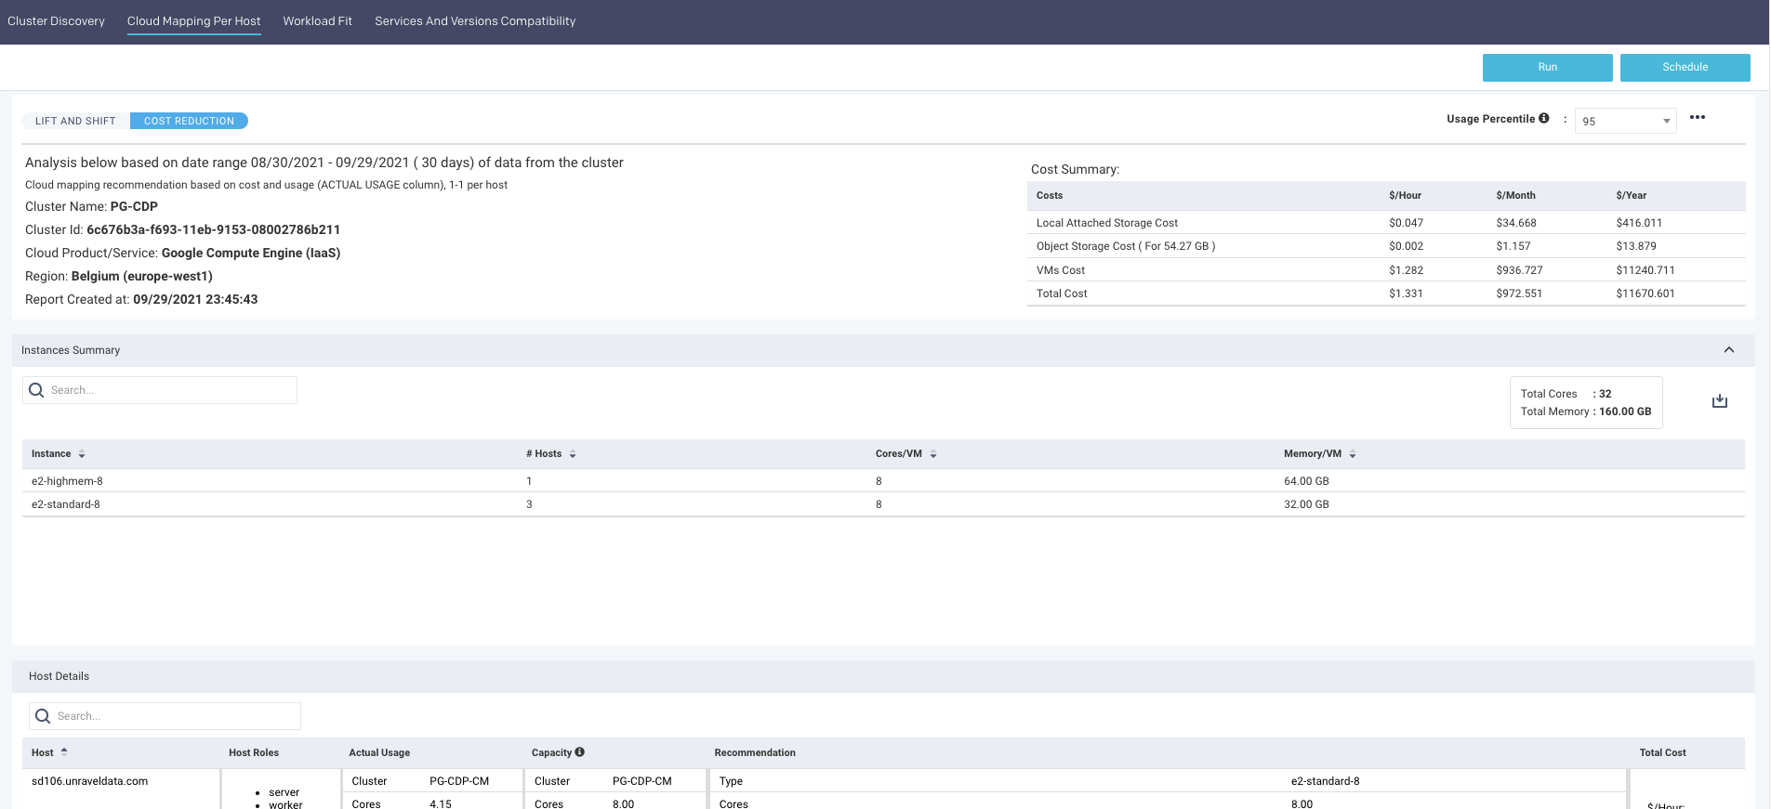Click the Total Memory 160.00 GB value
The image size is (1771, 809).
coord(1625,411)
